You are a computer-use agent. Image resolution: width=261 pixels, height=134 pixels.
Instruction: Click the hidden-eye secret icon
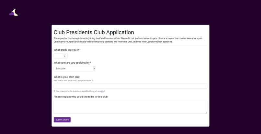pyautogui.click(x=54, y=91)
